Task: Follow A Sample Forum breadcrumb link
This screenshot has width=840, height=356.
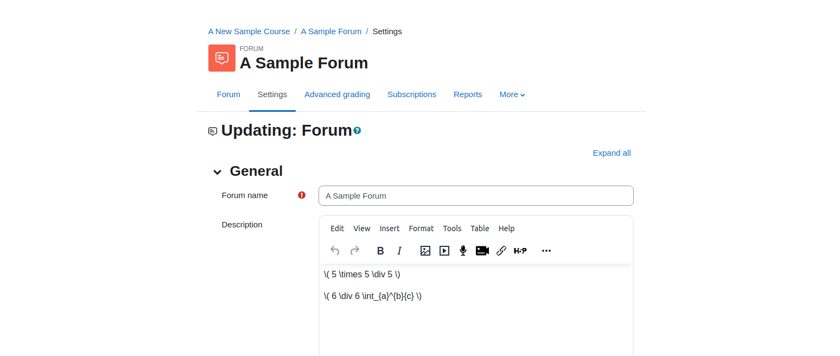Action: (x=331, y=31)
